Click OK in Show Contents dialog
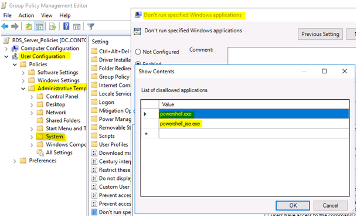This screenshot has width=357, height=217. 293,205
